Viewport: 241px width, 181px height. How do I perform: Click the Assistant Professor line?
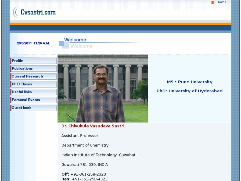tap(80, 136)
